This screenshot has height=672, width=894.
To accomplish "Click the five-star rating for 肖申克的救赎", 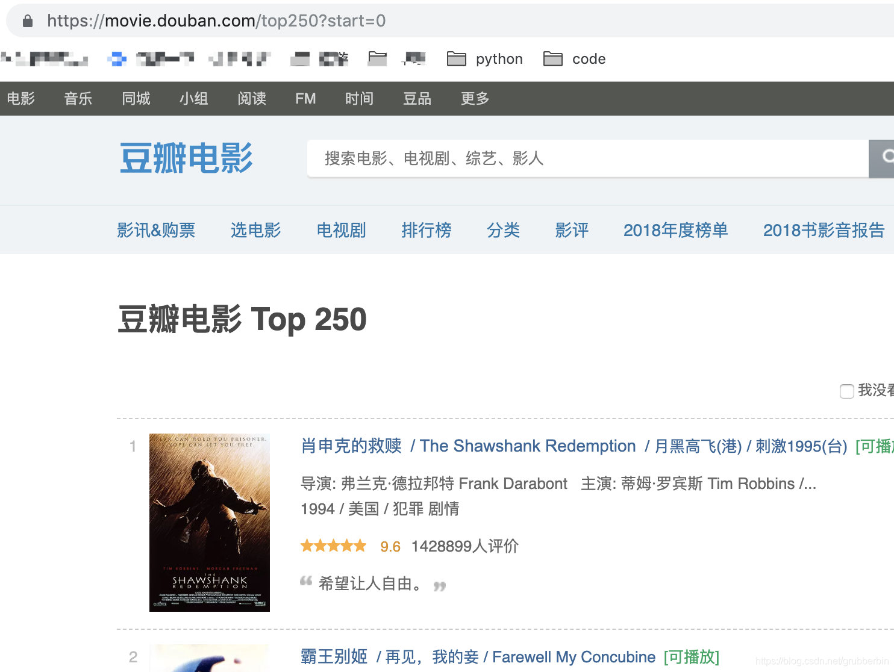I will 334,546.
